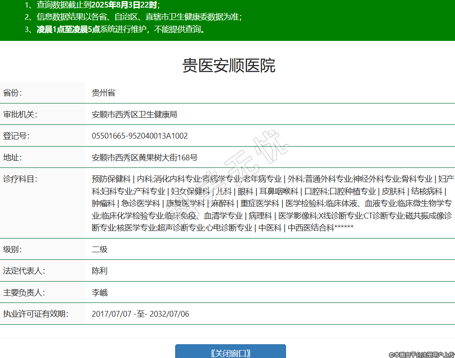This screenshot has height=358, width=455.
Task: Select the 执业许可证有效期 row label
Action: coord(35,314)
